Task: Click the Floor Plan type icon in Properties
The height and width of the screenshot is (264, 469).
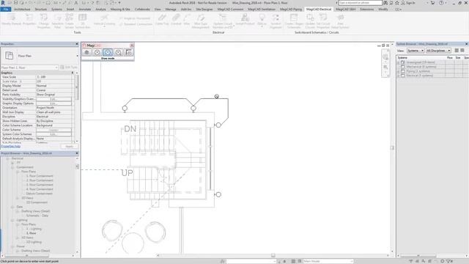Action: tap(10, 56)
